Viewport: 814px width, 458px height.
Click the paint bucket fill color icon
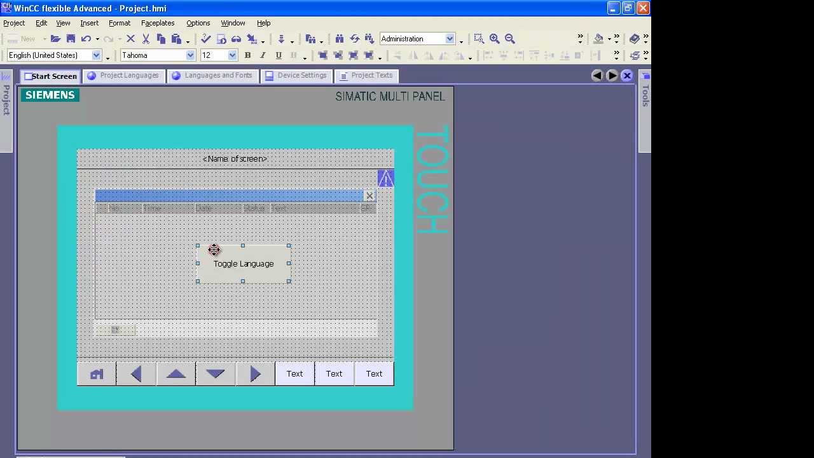tap(598, 39)
